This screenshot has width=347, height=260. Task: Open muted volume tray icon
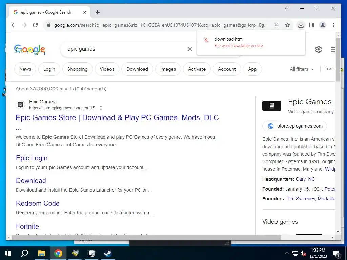(303, 253)
